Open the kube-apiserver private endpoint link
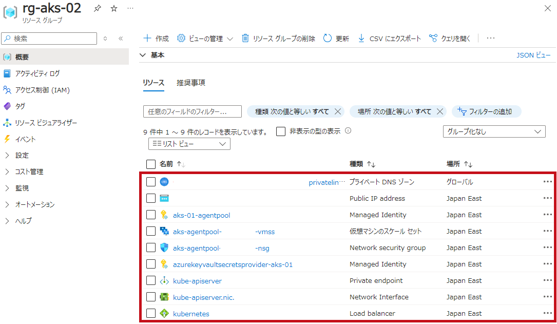The image size is (557, 324). (x=197, y=281)
